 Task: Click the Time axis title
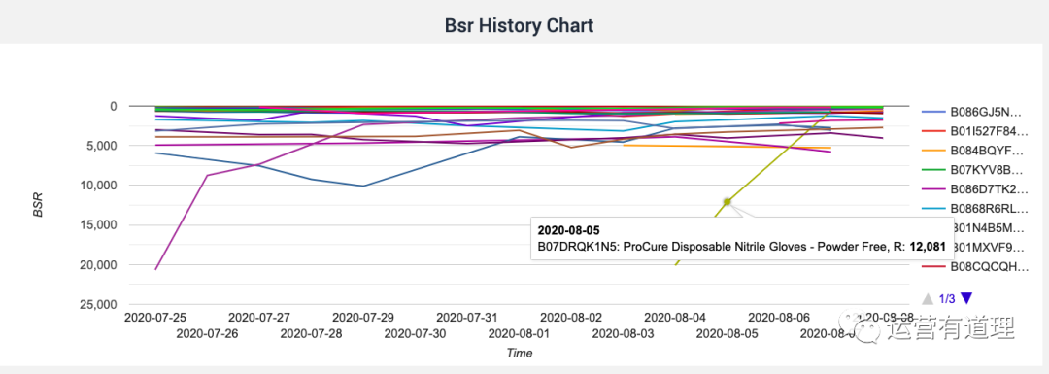click(520, 353)
